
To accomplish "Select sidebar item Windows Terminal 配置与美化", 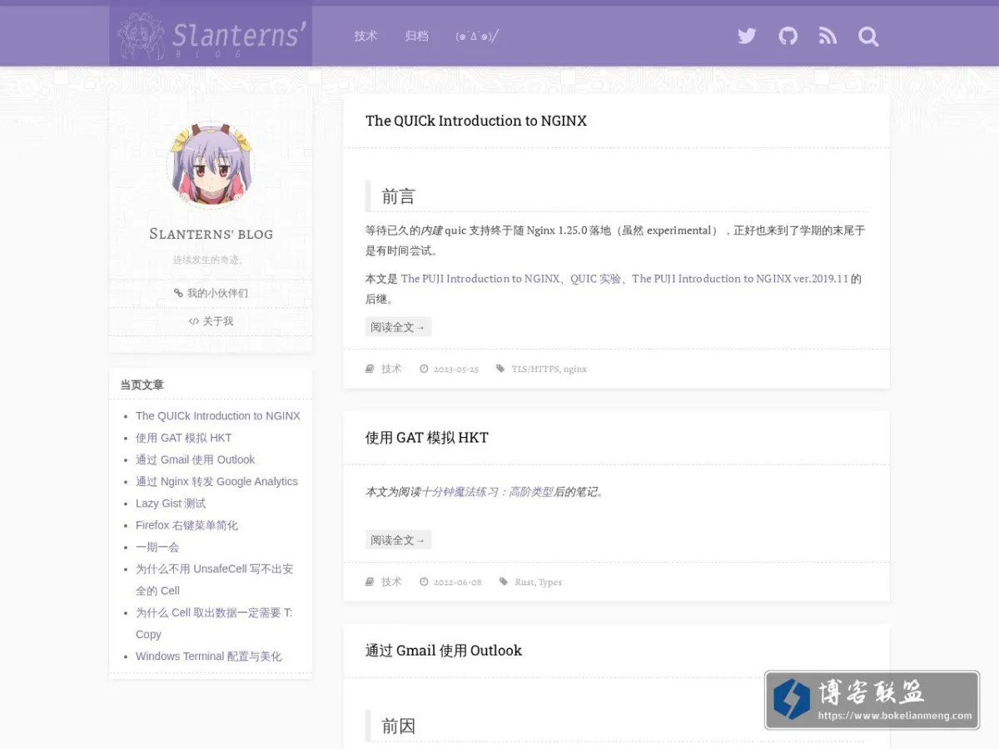I will [209, 656].
